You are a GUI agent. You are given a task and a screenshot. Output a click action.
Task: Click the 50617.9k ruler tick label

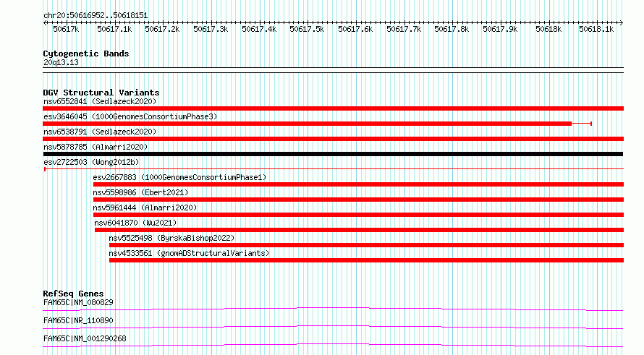[x=500, y=30]
